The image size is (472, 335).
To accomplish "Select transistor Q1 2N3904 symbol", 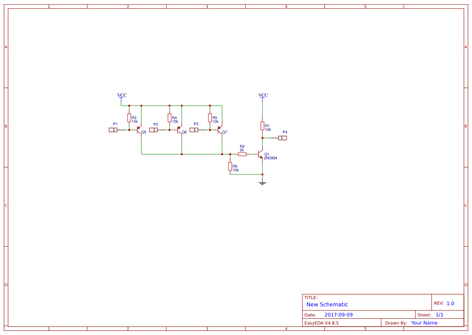I will (x=260, y=154).
